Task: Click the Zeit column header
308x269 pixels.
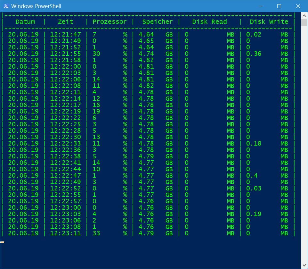Action: click(x=65, y=21)
